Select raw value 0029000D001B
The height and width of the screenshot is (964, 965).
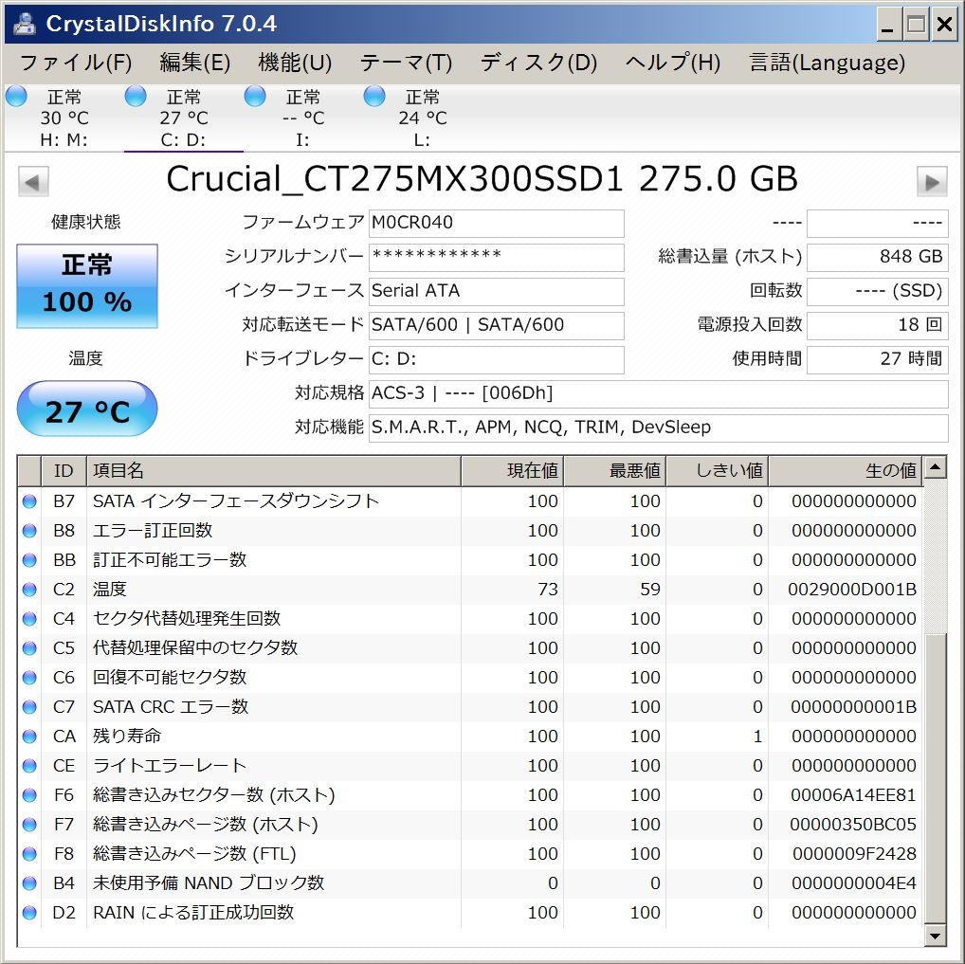click(x=852, y=590)
